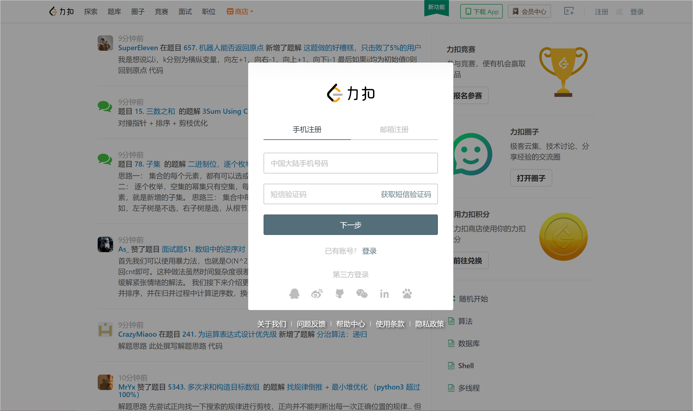Sign in with WeChat icon
The width and height of the screenshot is (693, 411).
[361, 293]
